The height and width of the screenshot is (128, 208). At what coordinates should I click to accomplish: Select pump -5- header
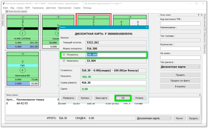(23, 54)
